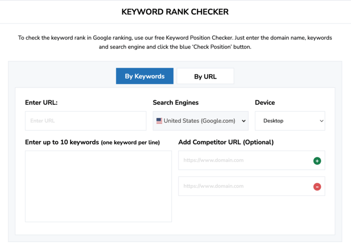Click inside the keywords text area

point(98,186)
